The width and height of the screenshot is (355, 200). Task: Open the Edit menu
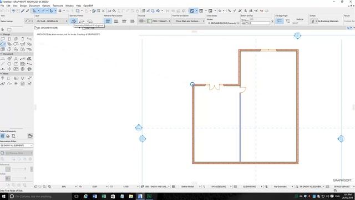8,6
